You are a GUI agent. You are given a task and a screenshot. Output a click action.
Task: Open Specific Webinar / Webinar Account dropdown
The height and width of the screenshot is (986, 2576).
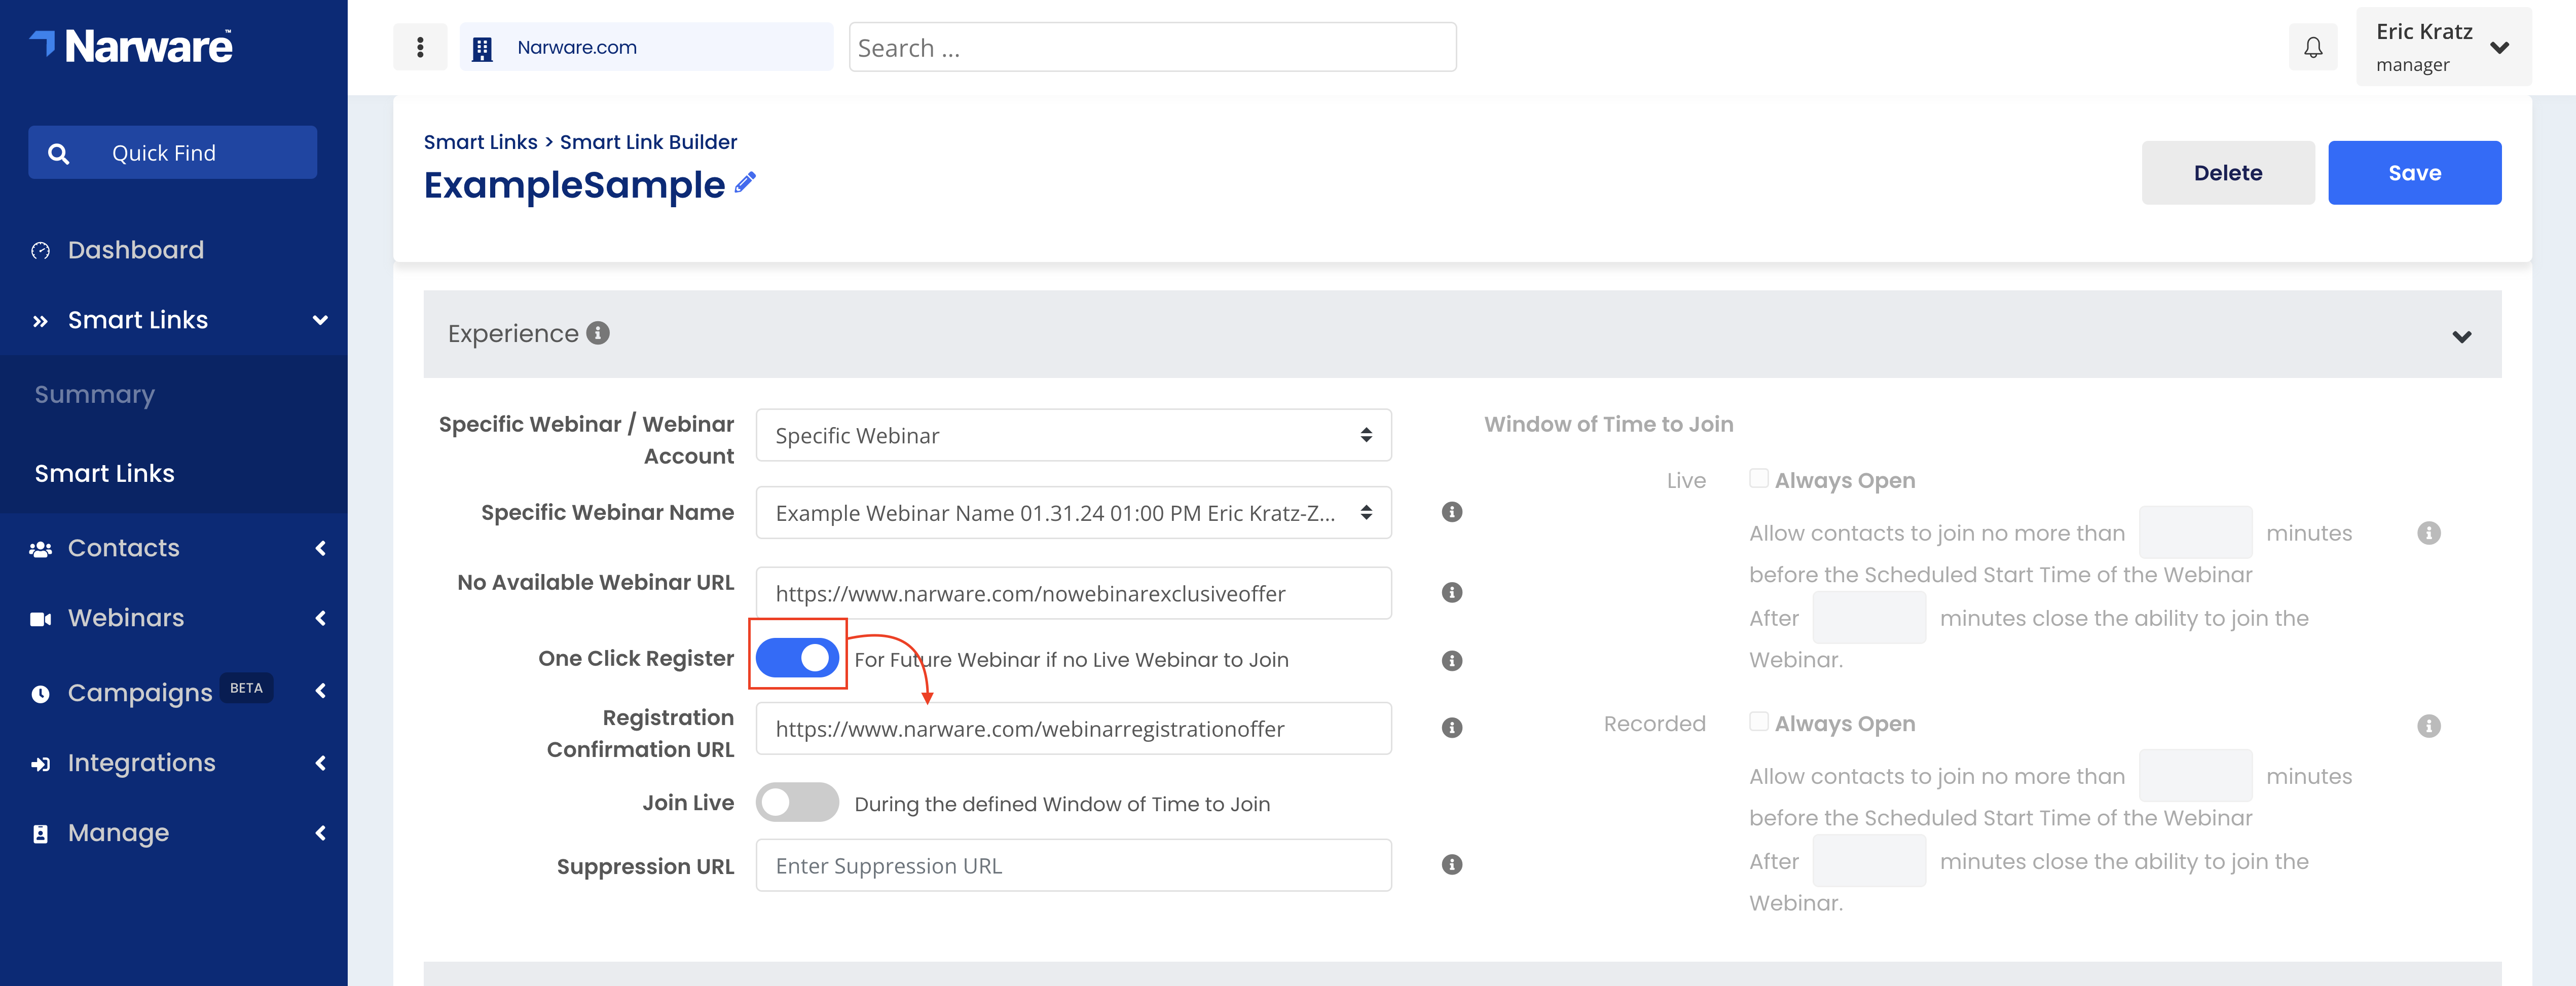tap(1073, 435)
